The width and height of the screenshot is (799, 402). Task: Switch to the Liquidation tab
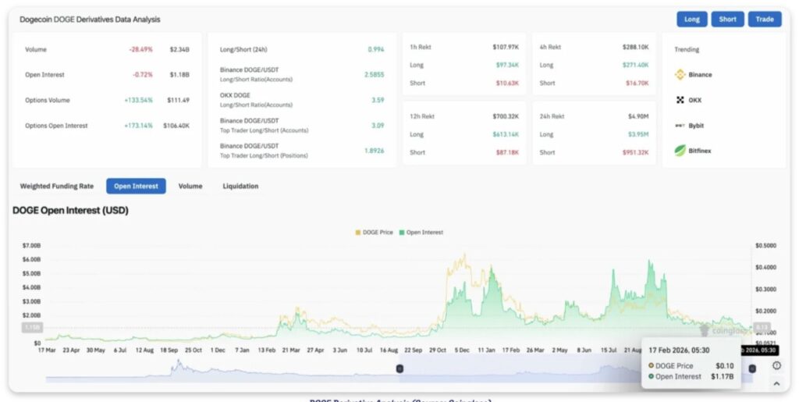(240, 186)
